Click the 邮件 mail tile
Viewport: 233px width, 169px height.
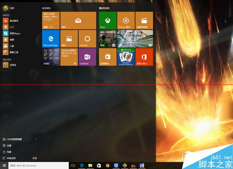pos(78,20)
